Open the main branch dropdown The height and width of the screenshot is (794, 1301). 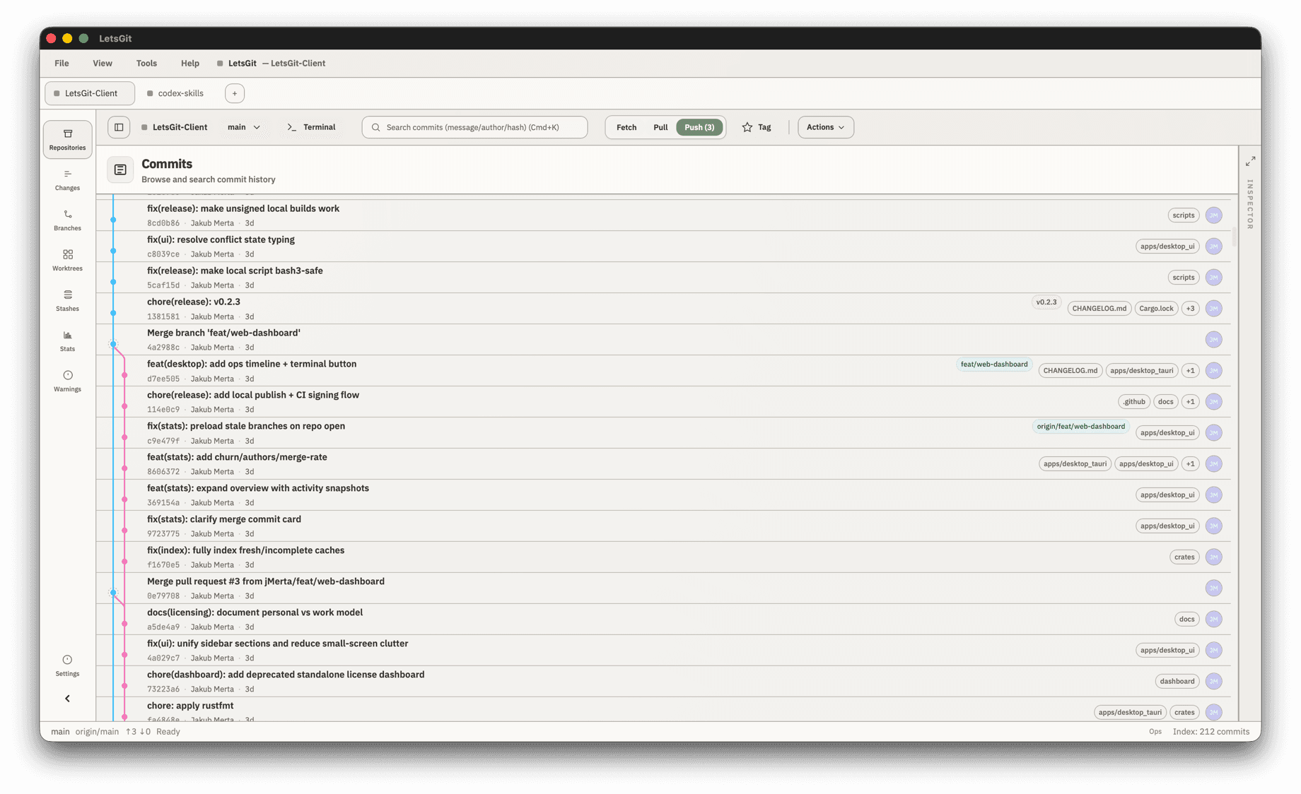(243, 127)
